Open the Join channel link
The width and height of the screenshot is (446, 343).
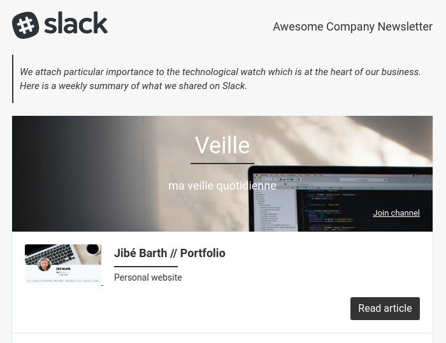[396, 213]
